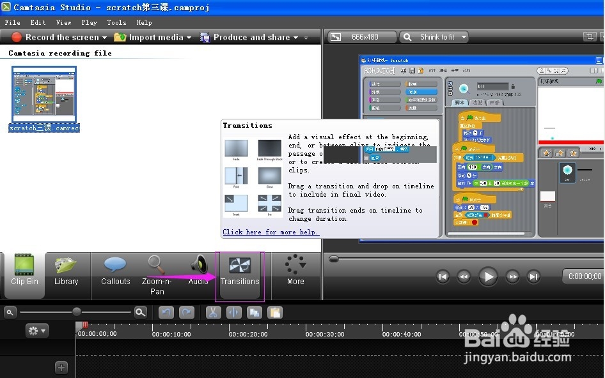Click Produce and share

[x=245, y=37]
